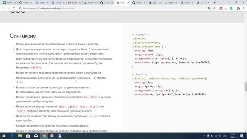This screenshot has width=247, height=139.
Task: Click 'background-color:rgba(0,0,0,.5);' in bad example
Action: click(x=157, y=90)
